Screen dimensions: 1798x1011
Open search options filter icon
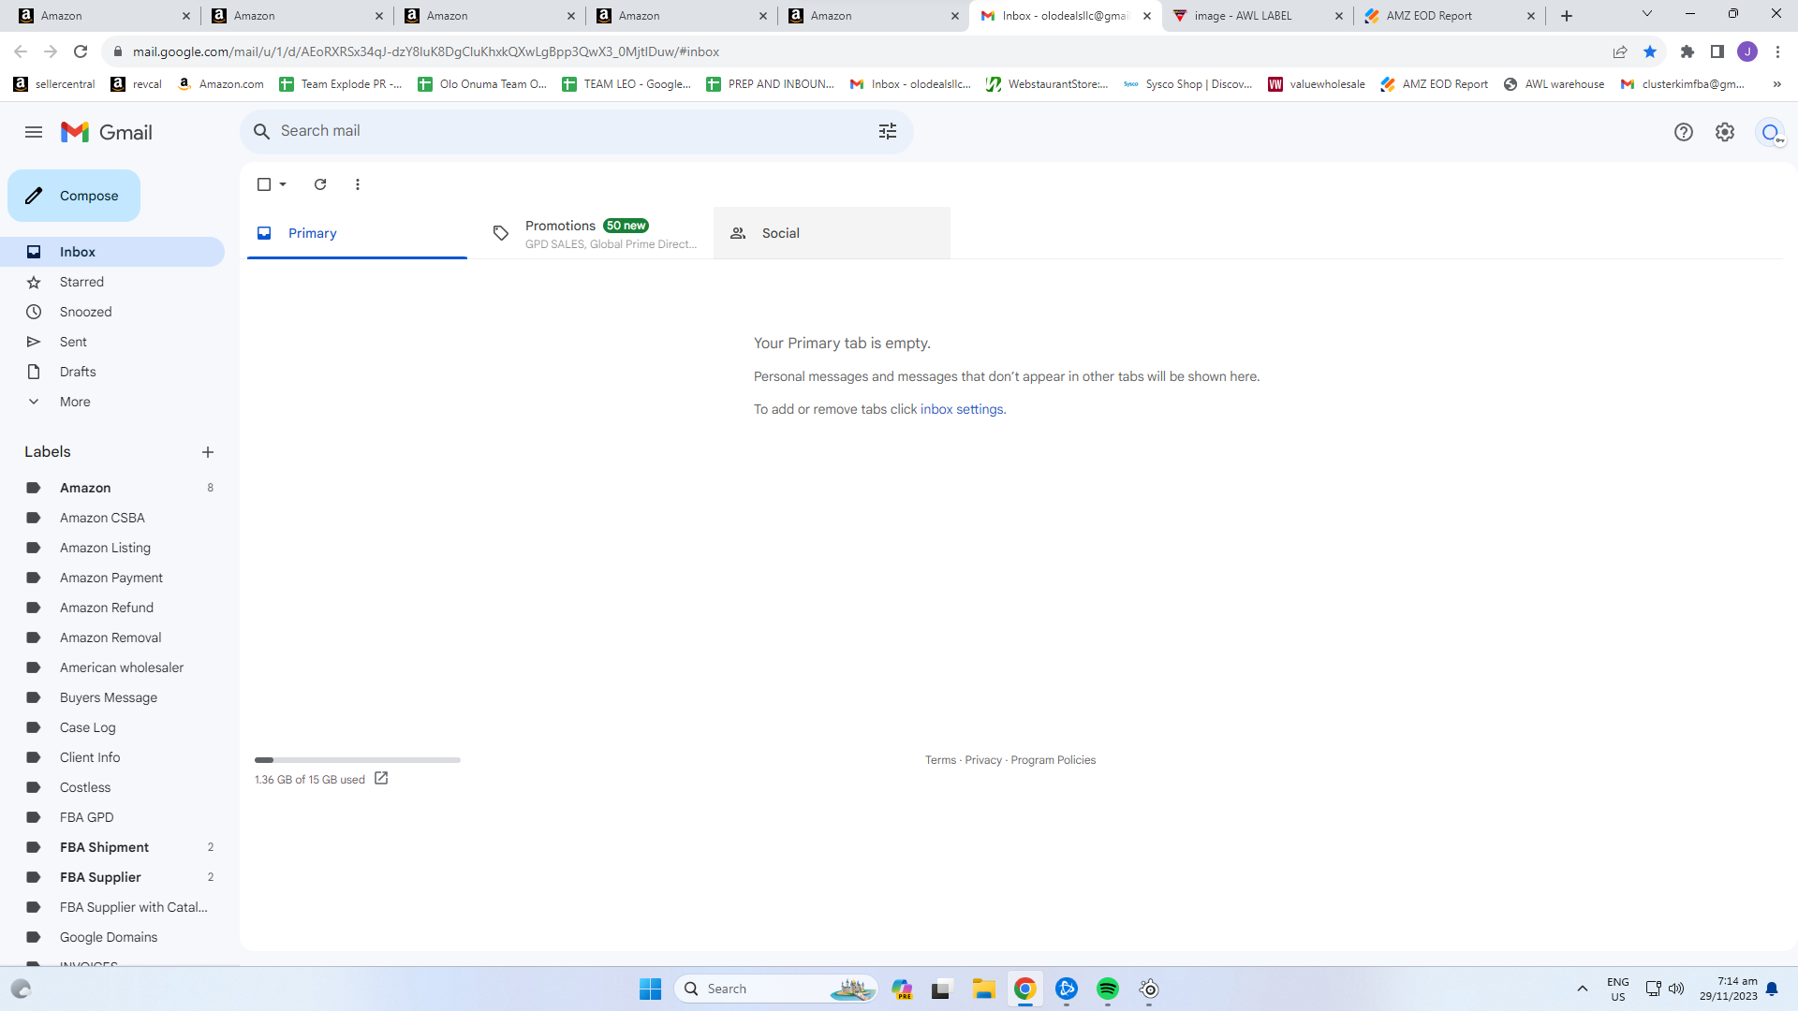[x=888, y=131]
